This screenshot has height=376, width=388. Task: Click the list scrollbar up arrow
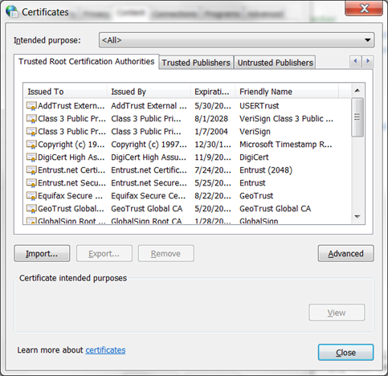coord(357,91)
